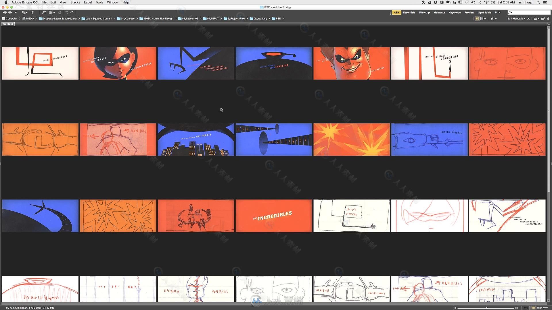The height and width of the screenshot is (310, 552).
Task: Expand the chevron after 00_Working breadcrumb
Action: (269, 19)
